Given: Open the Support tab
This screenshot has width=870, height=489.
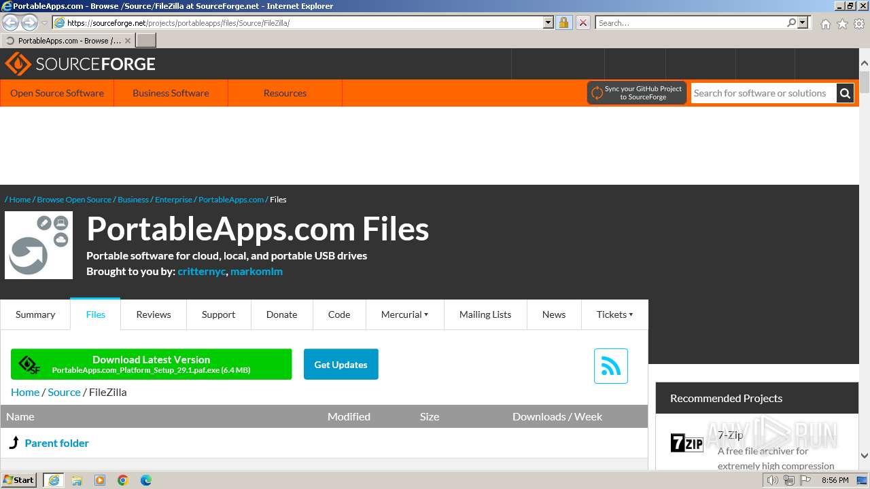Looking at the screenshot, I should pyautogui.click(x=218, y=314).
